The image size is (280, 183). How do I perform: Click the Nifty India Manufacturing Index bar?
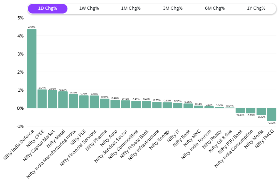[x=73, y=101]
